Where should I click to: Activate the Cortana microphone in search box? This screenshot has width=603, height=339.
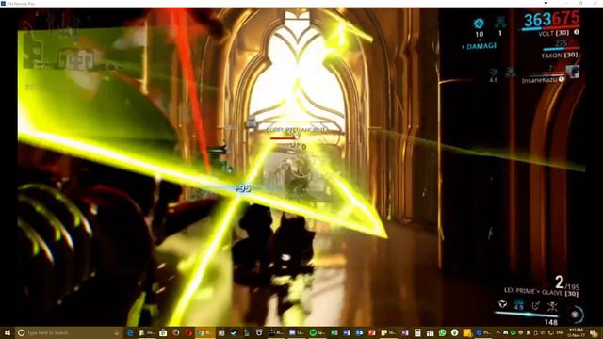click(117, 332)
